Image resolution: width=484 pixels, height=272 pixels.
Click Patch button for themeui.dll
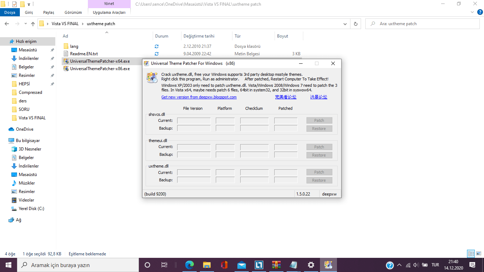[319, 147]
